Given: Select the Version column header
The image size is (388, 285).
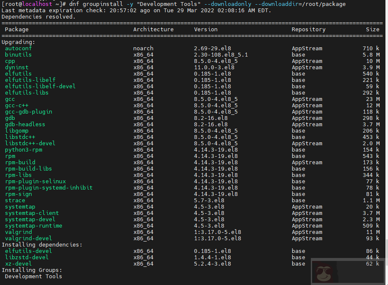Looking at the screenshot, I should 206,29.
